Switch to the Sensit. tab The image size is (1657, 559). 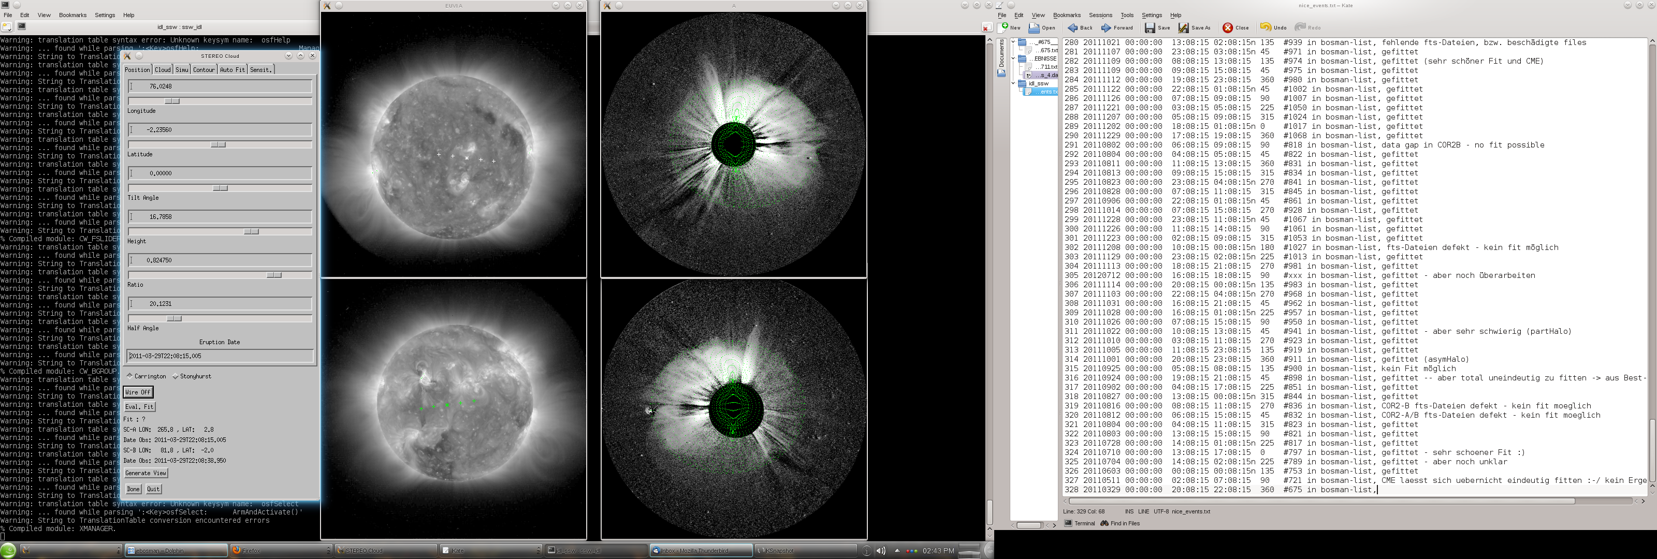(260, 69)
